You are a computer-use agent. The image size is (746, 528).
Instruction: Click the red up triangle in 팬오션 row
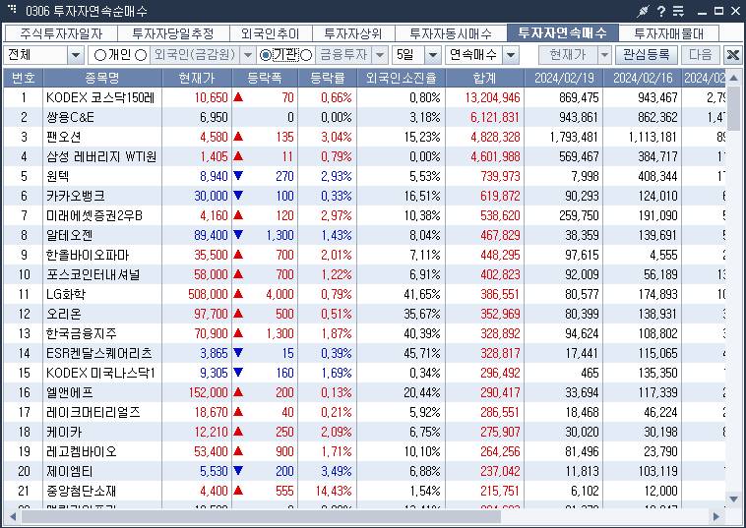tap(238, 137)
